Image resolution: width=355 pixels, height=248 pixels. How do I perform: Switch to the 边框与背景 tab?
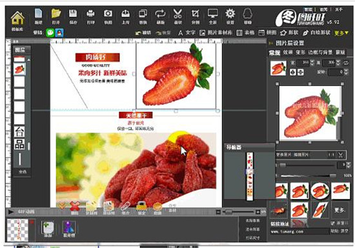tap(320, 53)
